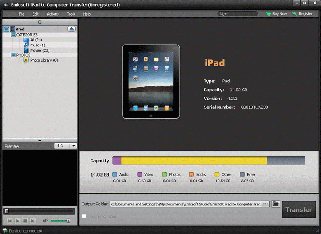
Task: Click the preview playback seek bar
Action: 39,211
